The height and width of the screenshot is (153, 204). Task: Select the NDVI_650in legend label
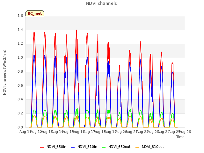(x=56, y=147)
